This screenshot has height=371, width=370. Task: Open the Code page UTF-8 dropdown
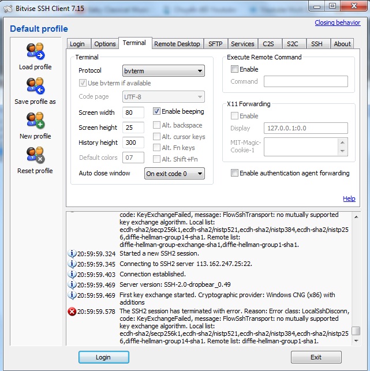pyautogui.click(x=163, y=97)
